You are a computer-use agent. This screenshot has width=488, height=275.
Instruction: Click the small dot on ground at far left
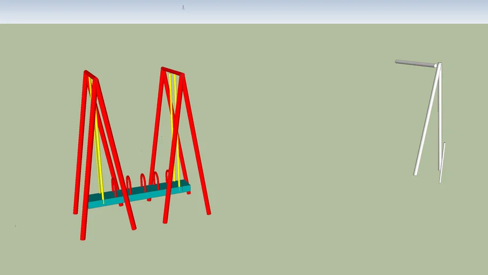tap(15, 226)
